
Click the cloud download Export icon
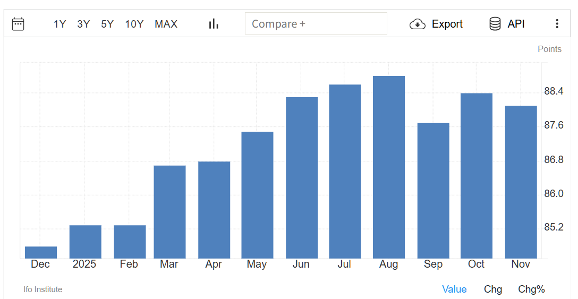(x=418, y=24)
